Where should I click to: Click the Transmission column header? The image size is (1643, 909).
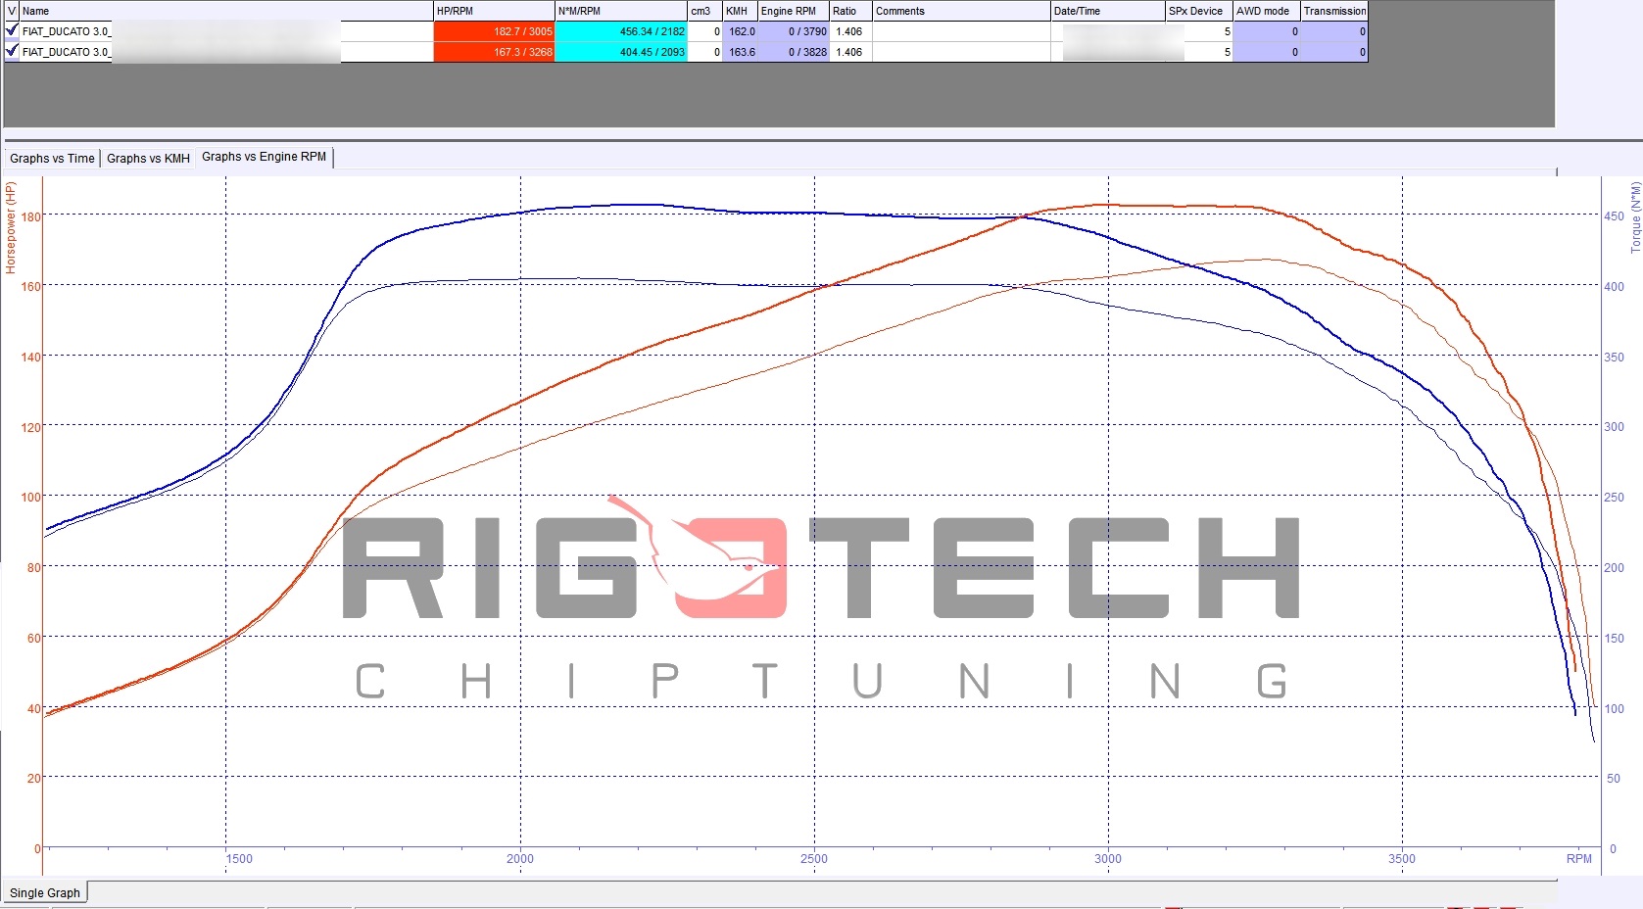[1334, 11]
